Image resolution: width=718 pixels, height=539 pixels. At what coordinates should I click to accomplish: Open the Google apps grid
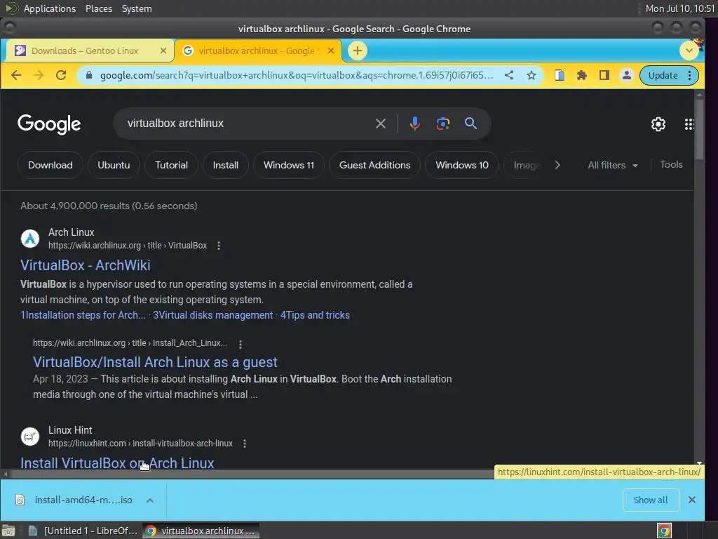[689, 124]
